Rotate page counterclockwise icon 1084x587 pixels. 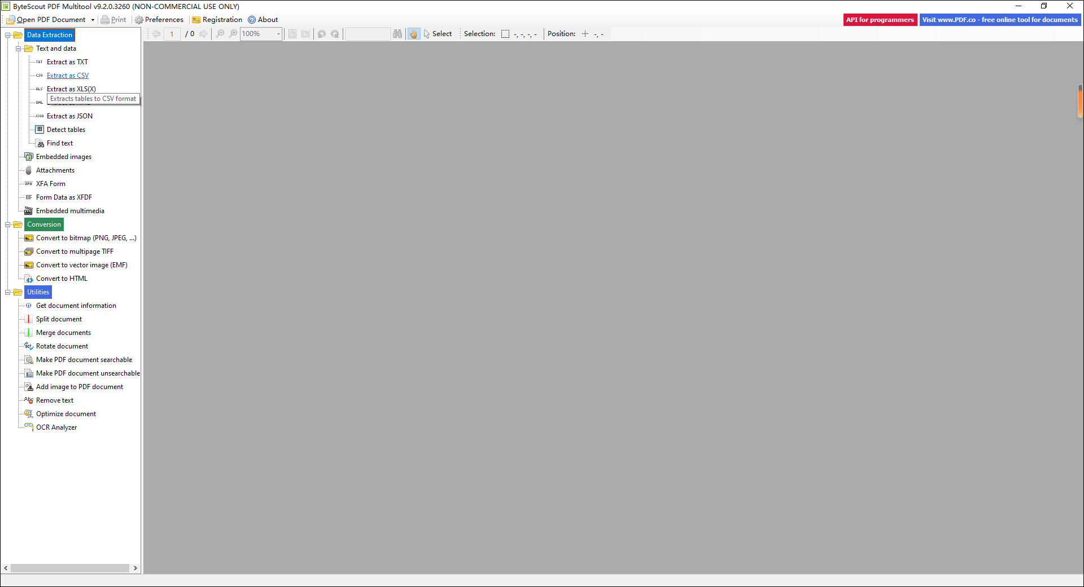(x=322, y=34)
